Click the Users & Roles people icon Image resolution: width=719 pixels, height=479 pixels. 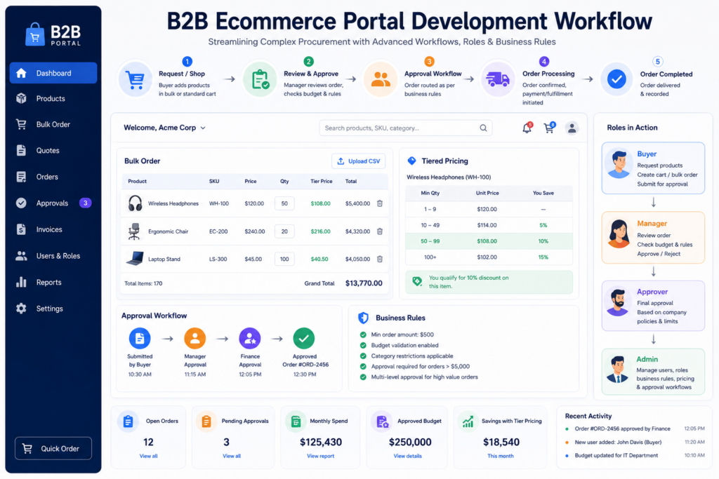[21, 255]
